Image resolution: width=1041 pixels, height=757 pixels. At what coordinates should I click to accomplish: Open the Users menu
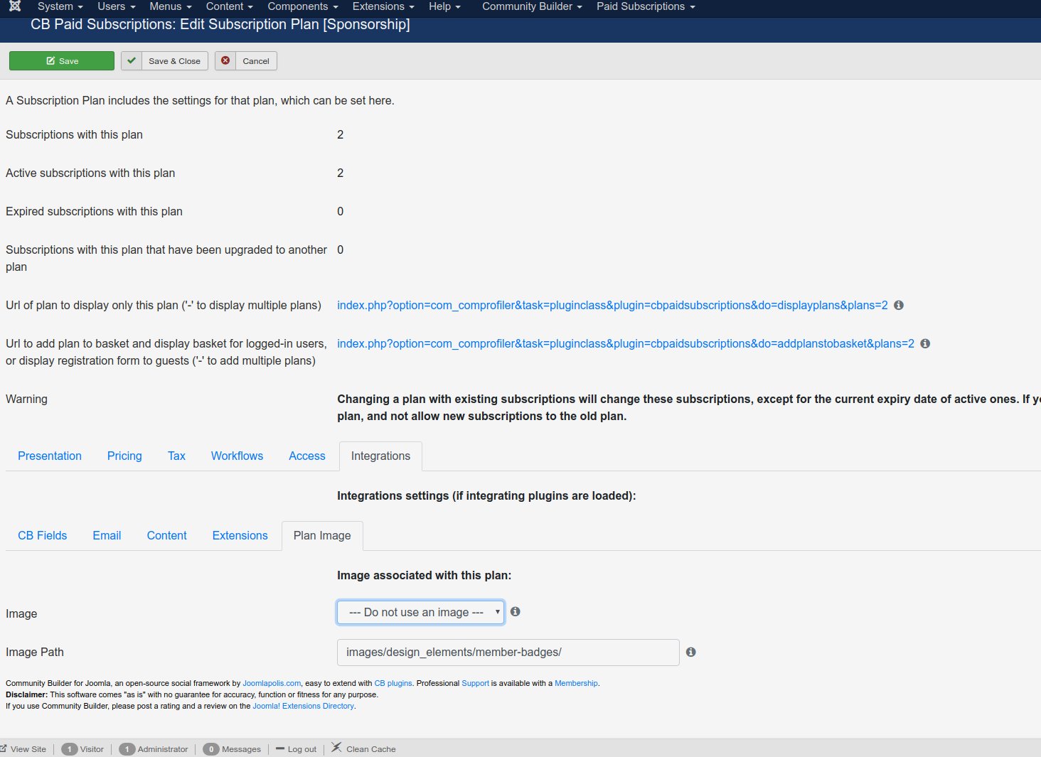click(117, 6)
